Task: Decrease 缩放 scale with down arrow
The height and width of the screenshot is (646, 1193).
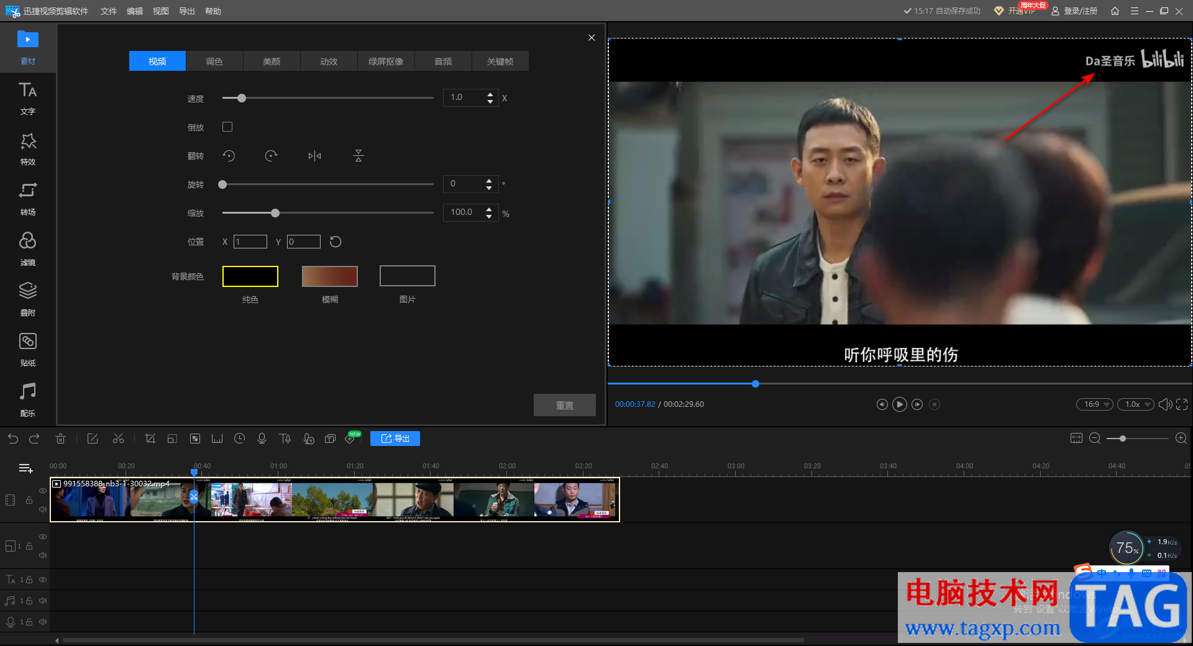Action: tap(489, 216)
